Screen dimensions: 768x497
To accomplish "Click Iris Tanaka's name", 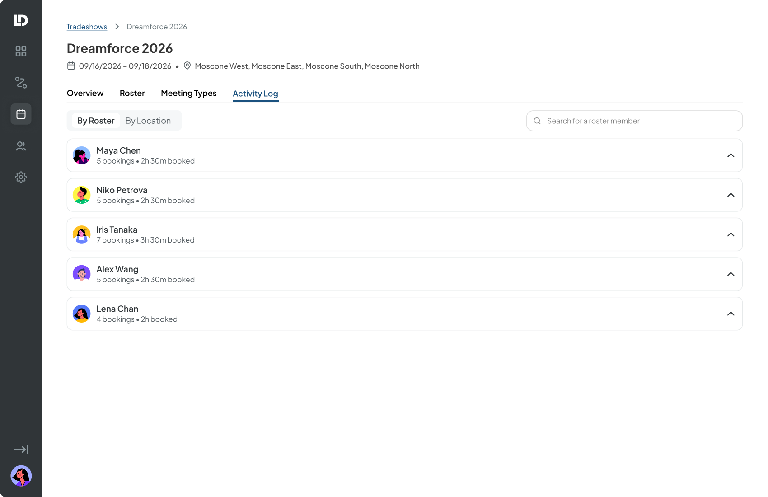I will (x=117, y=230).
